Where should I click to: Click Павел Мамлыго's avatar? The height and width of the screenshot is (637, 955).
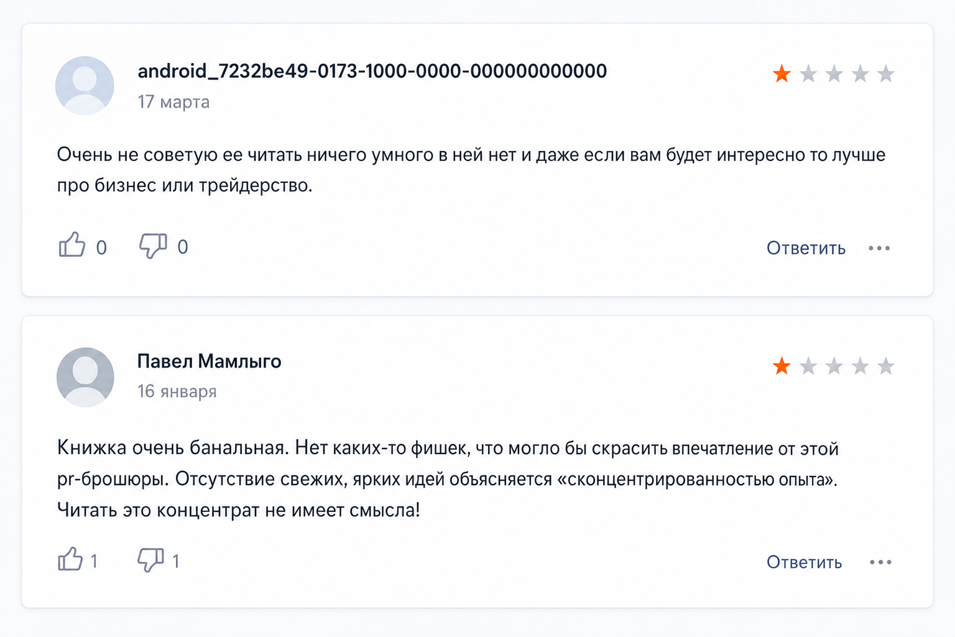point(85,377)
